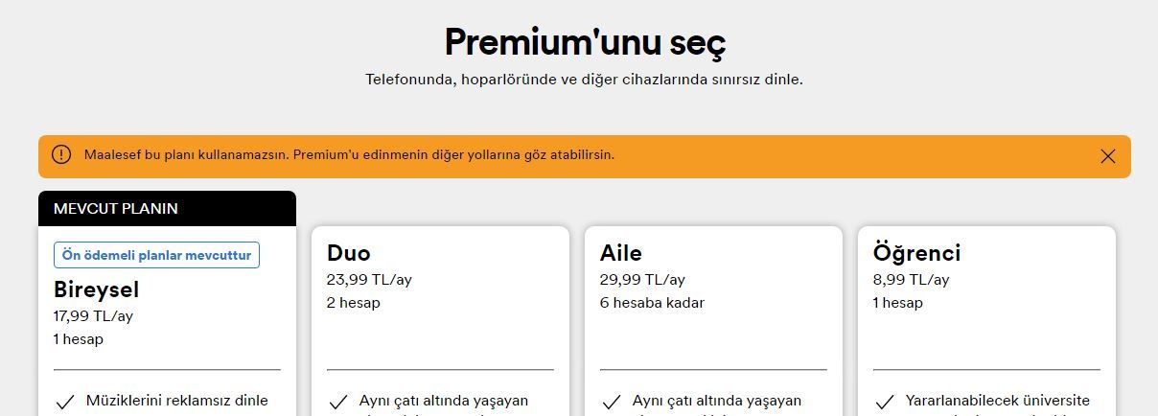Click checkmark icon beside Müziklerini reklamsız dinle
Screen dimensions: 1158x416
click(x=64, y=403)
